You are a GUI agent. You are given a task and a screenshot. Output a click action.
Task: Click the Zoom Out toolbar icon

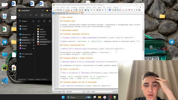click(94, 10)
